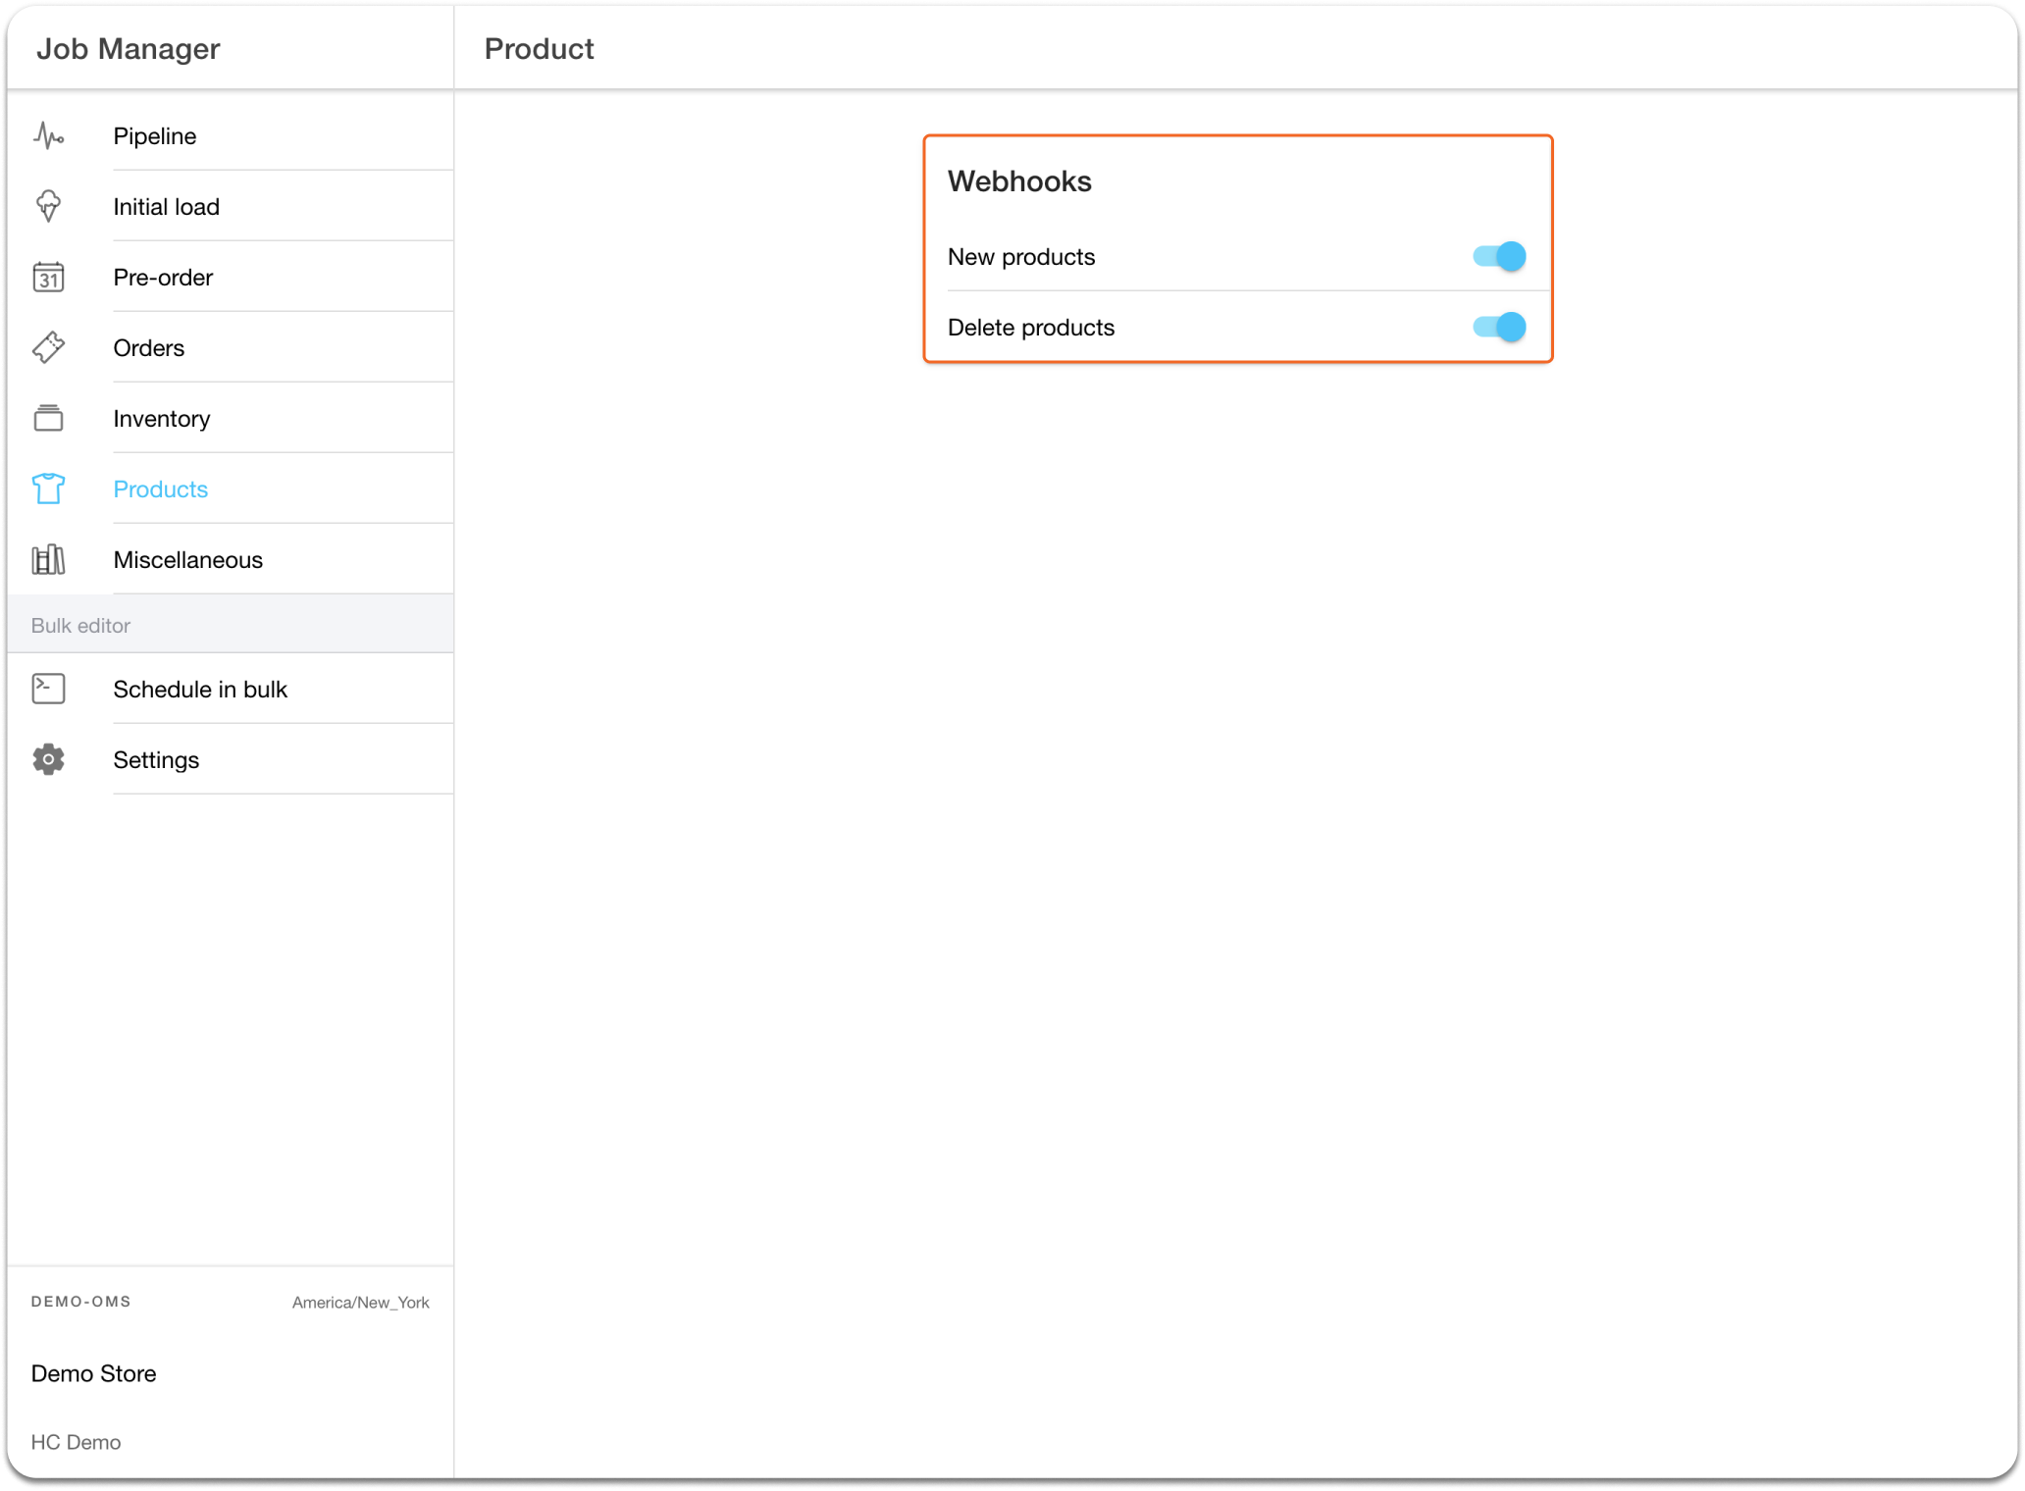Turn off the Delete products webhook toggle
This screenshot has height=1491, width=2025.
coord(1498,328)
